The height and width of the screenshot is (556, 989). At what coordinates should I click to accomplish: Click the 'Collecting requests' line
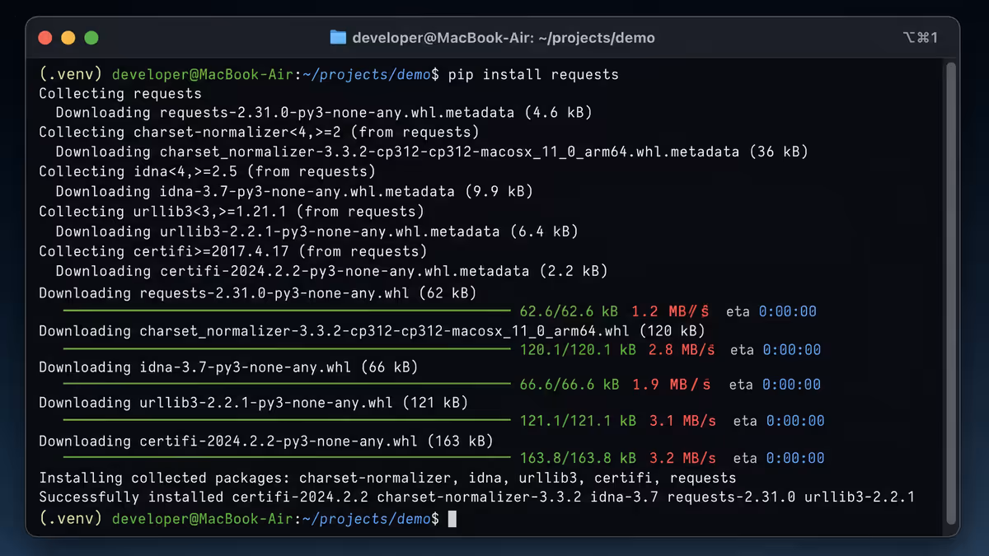click(120, 94)
